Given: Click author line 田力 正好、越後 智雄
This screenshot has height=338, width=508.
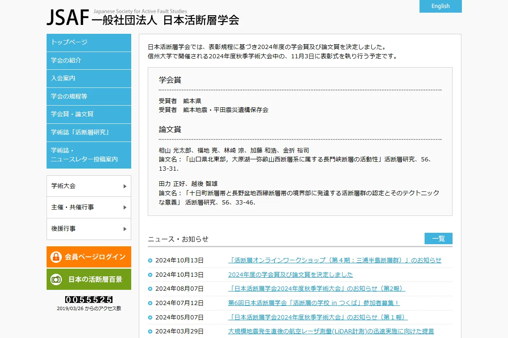Looking at the screenshot, I should (188, 184).
